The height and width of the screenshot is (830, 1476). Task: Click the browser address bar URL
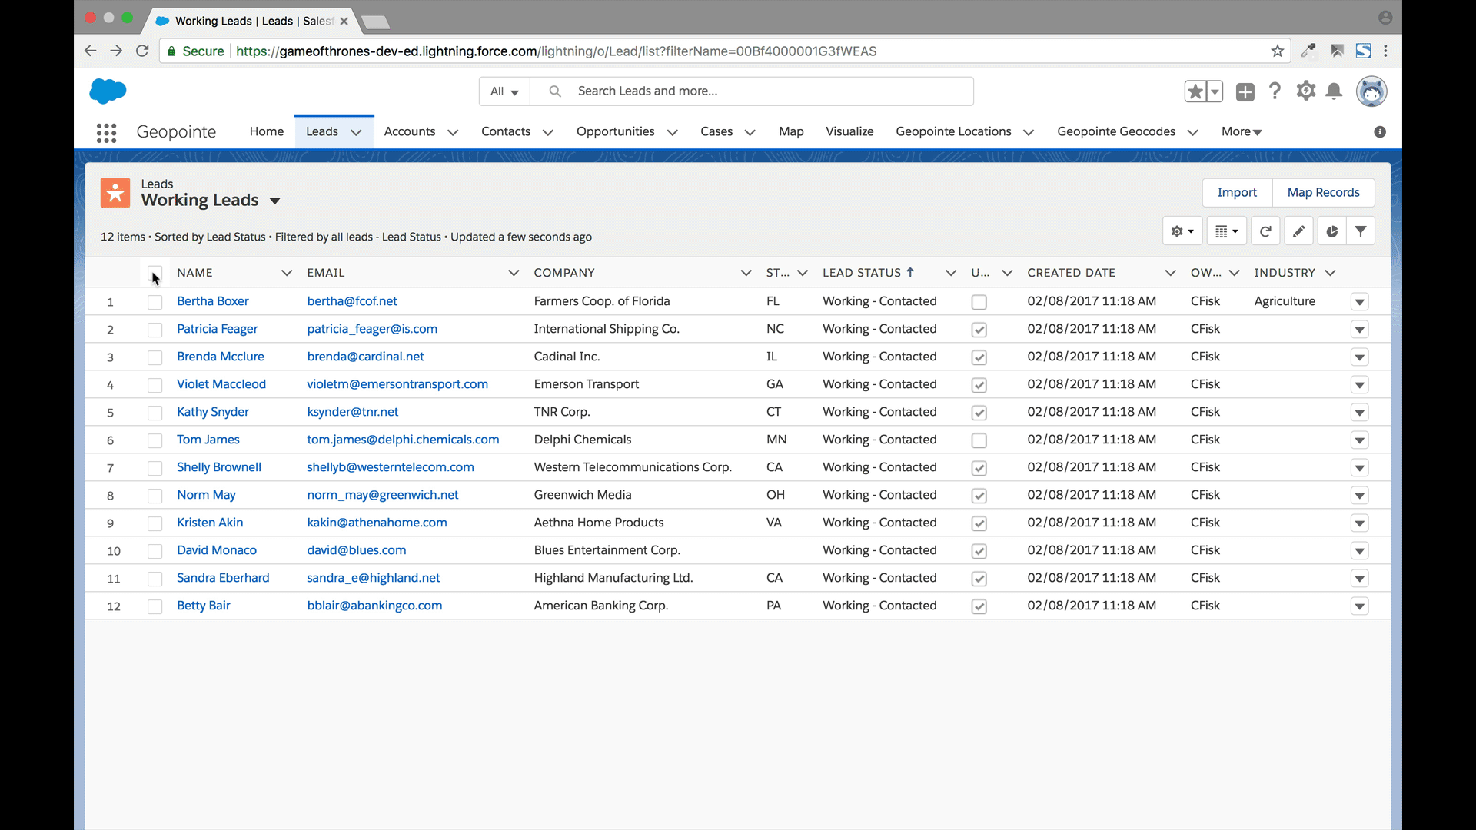[x=556, y=51]
